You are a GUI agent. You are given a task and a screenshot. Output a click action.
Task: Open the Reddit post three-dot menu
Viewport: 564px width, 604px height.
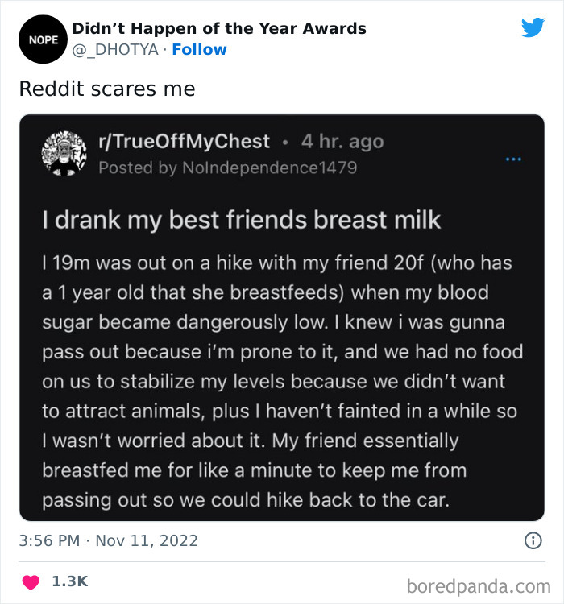click(x=513, y=159)
